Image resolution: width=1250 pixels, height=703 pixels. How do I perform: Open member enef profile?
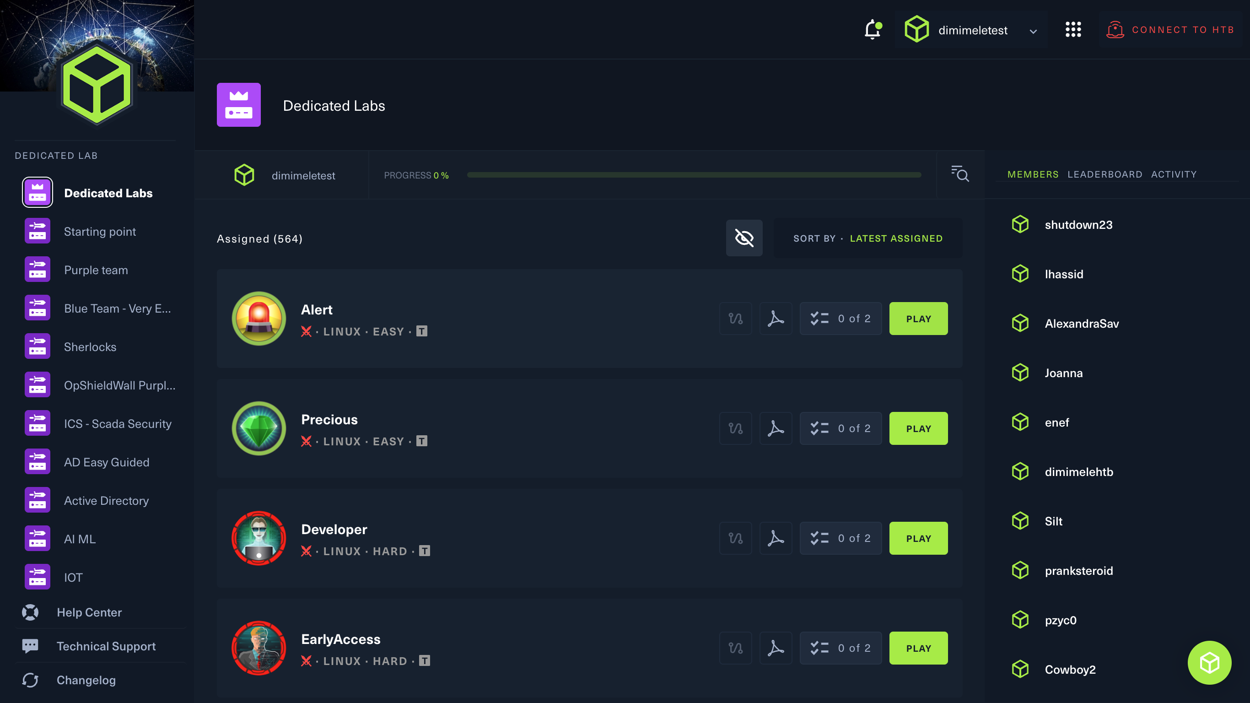click(x=1056, y=422)
